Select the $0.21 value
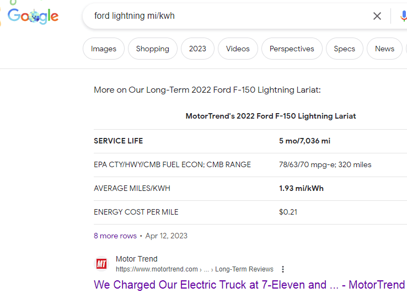 [288, 212]
